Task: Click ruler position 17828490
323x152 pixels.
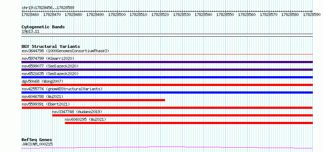Action: 95,15
